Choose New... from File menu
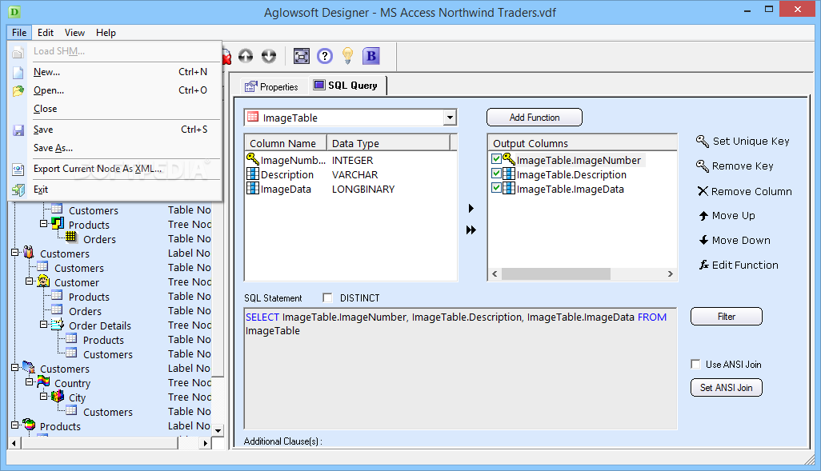This screenshot has width=821, height=471. click(115, 72)
